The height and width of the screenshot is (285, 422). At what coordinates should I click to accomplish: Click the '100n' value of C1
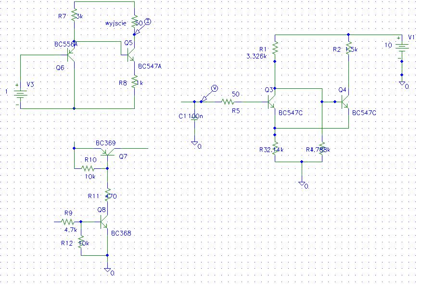196,116
